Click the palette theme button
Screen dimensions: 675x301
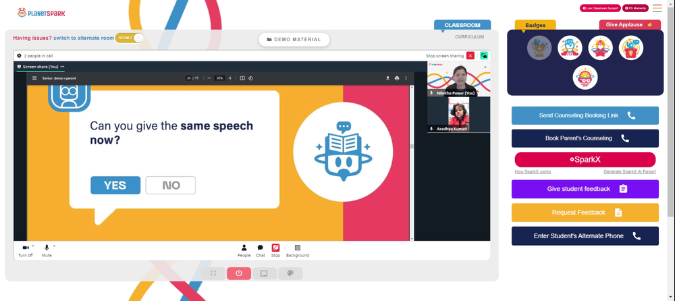tap(290, 273)
